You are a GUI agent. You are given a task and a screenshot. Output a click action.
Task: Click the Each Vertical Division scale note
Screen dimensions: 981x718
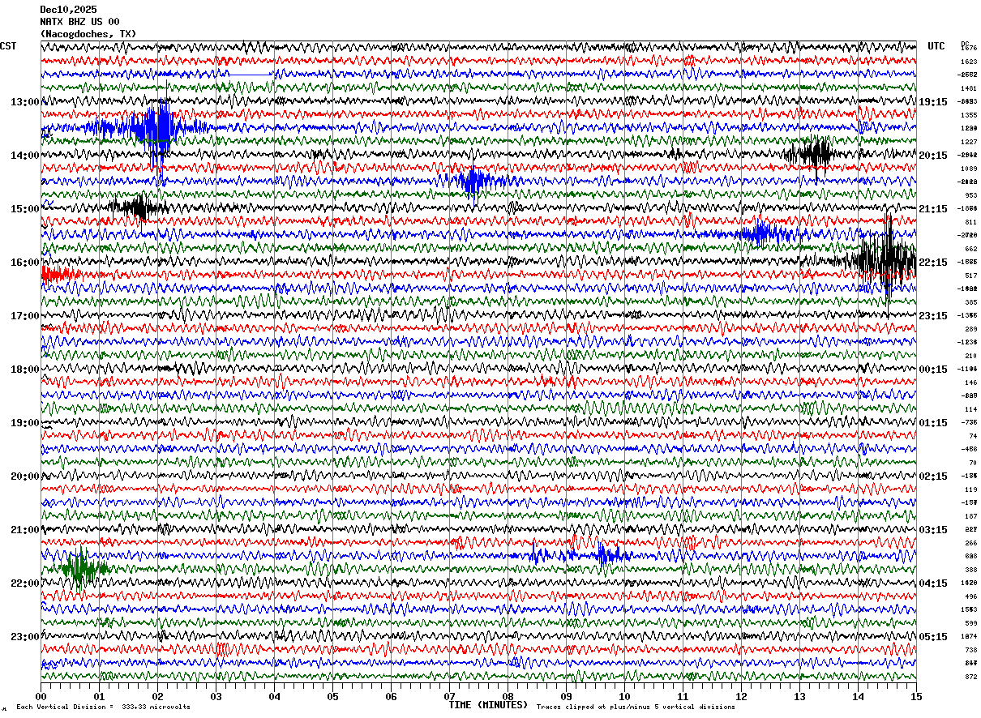point(103,707)
